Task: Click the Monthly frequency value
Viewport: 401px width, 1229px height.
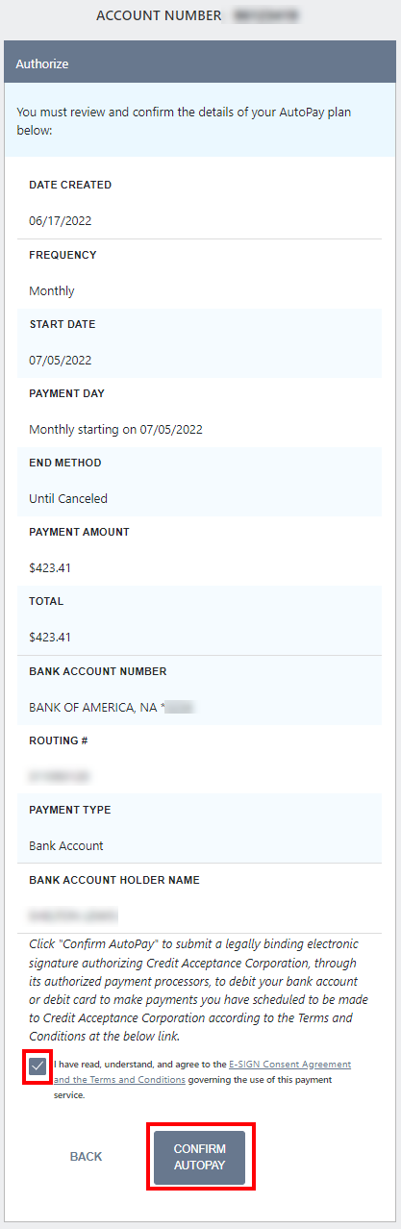Action: 52,290
